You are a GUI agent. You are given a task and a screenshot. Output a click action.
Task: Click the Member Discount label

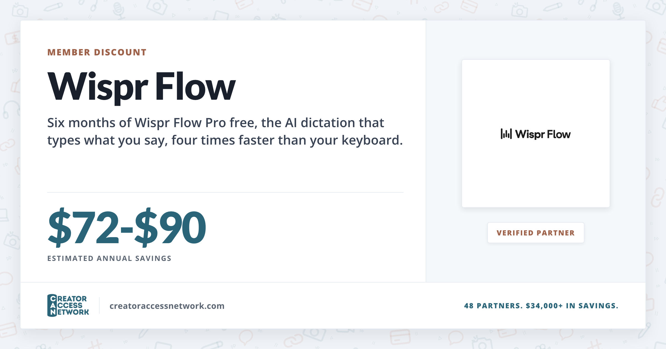point(97,52)
